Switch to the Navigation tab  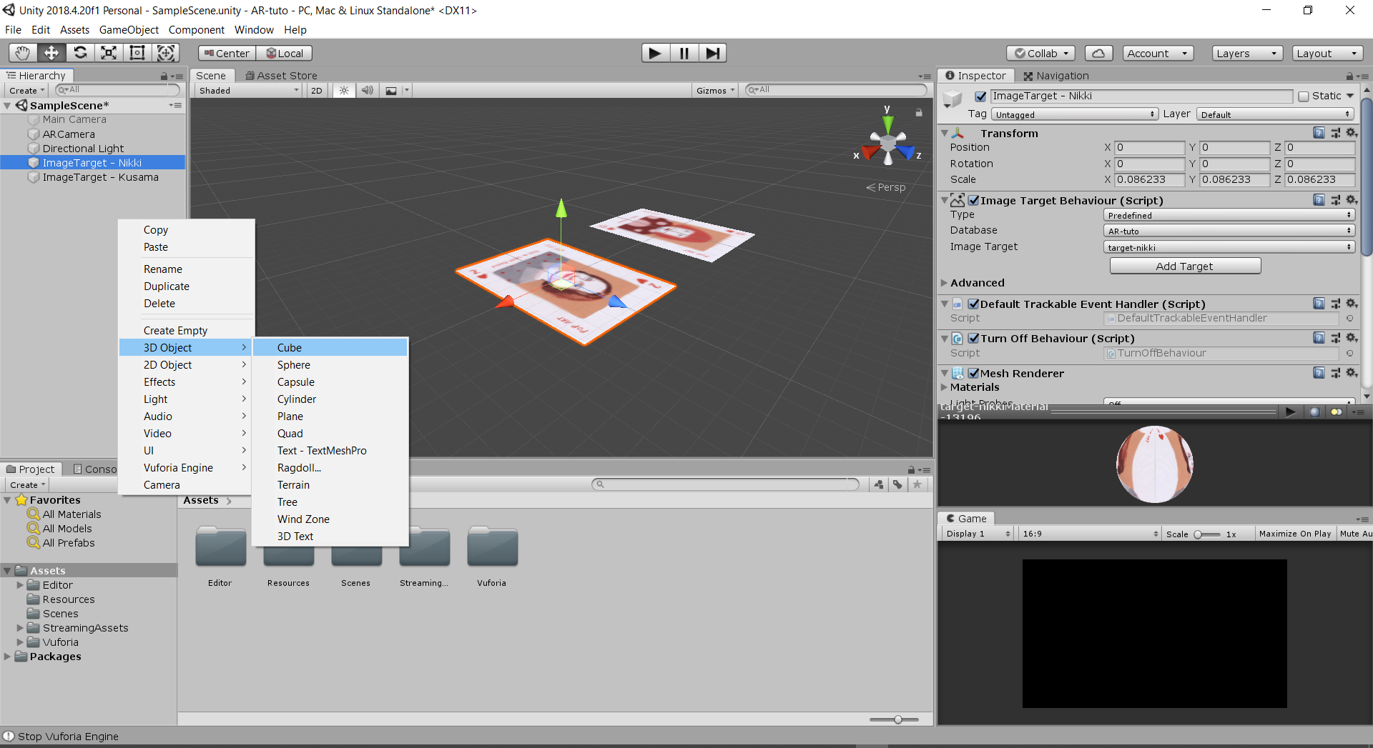[x=1055, y=76]
